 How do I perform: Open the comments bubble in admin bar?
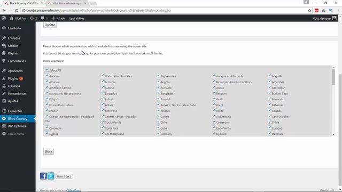(42, 18)
